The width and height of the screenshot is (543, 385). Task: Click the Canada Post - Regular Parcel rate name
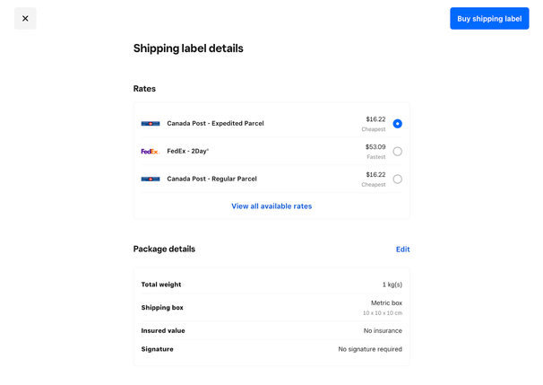pyautogui.click(x=211, y=179)
